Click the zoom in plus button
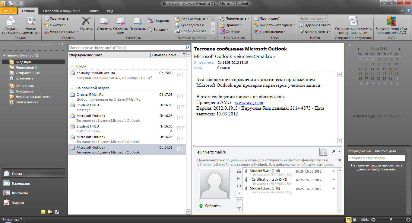 coord(408,220)
